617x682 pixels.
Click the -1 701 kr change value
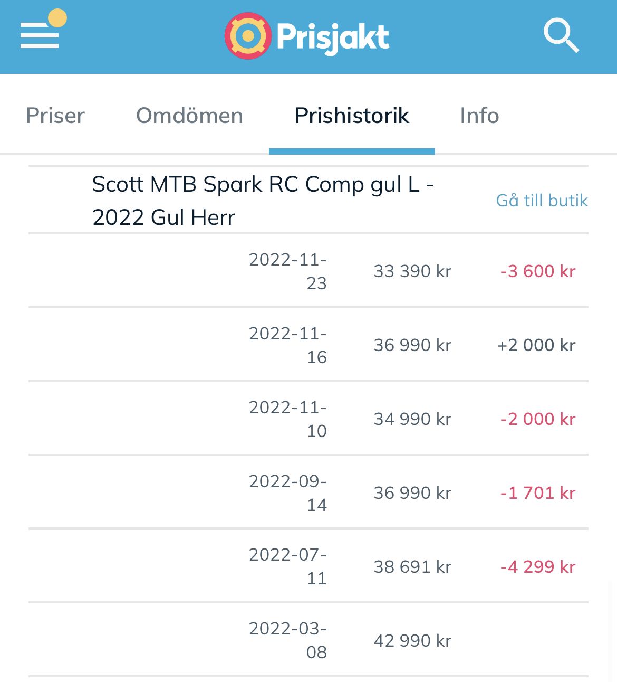pos(538,493)
